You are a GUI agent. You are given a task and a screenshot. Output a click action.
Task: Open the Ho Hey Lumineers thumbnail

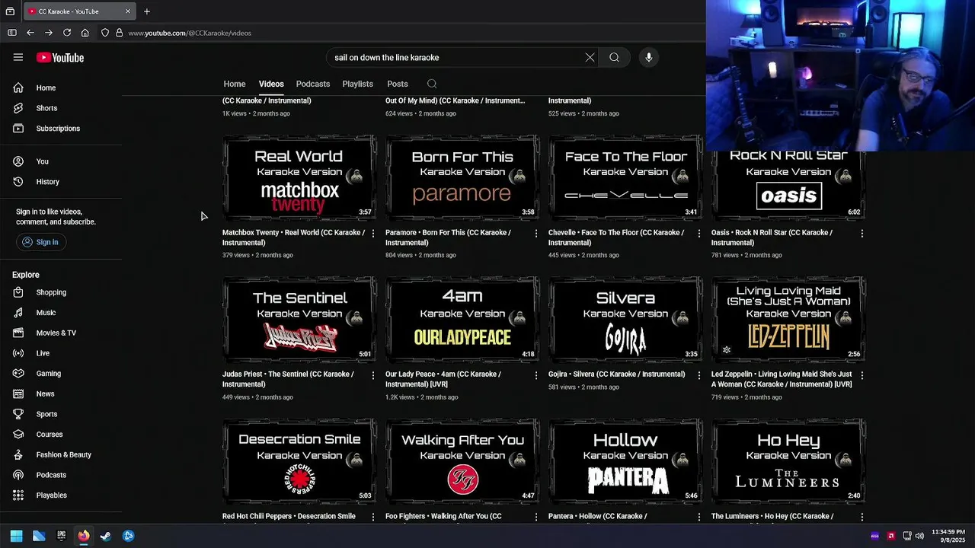click(x=788, y=461)
